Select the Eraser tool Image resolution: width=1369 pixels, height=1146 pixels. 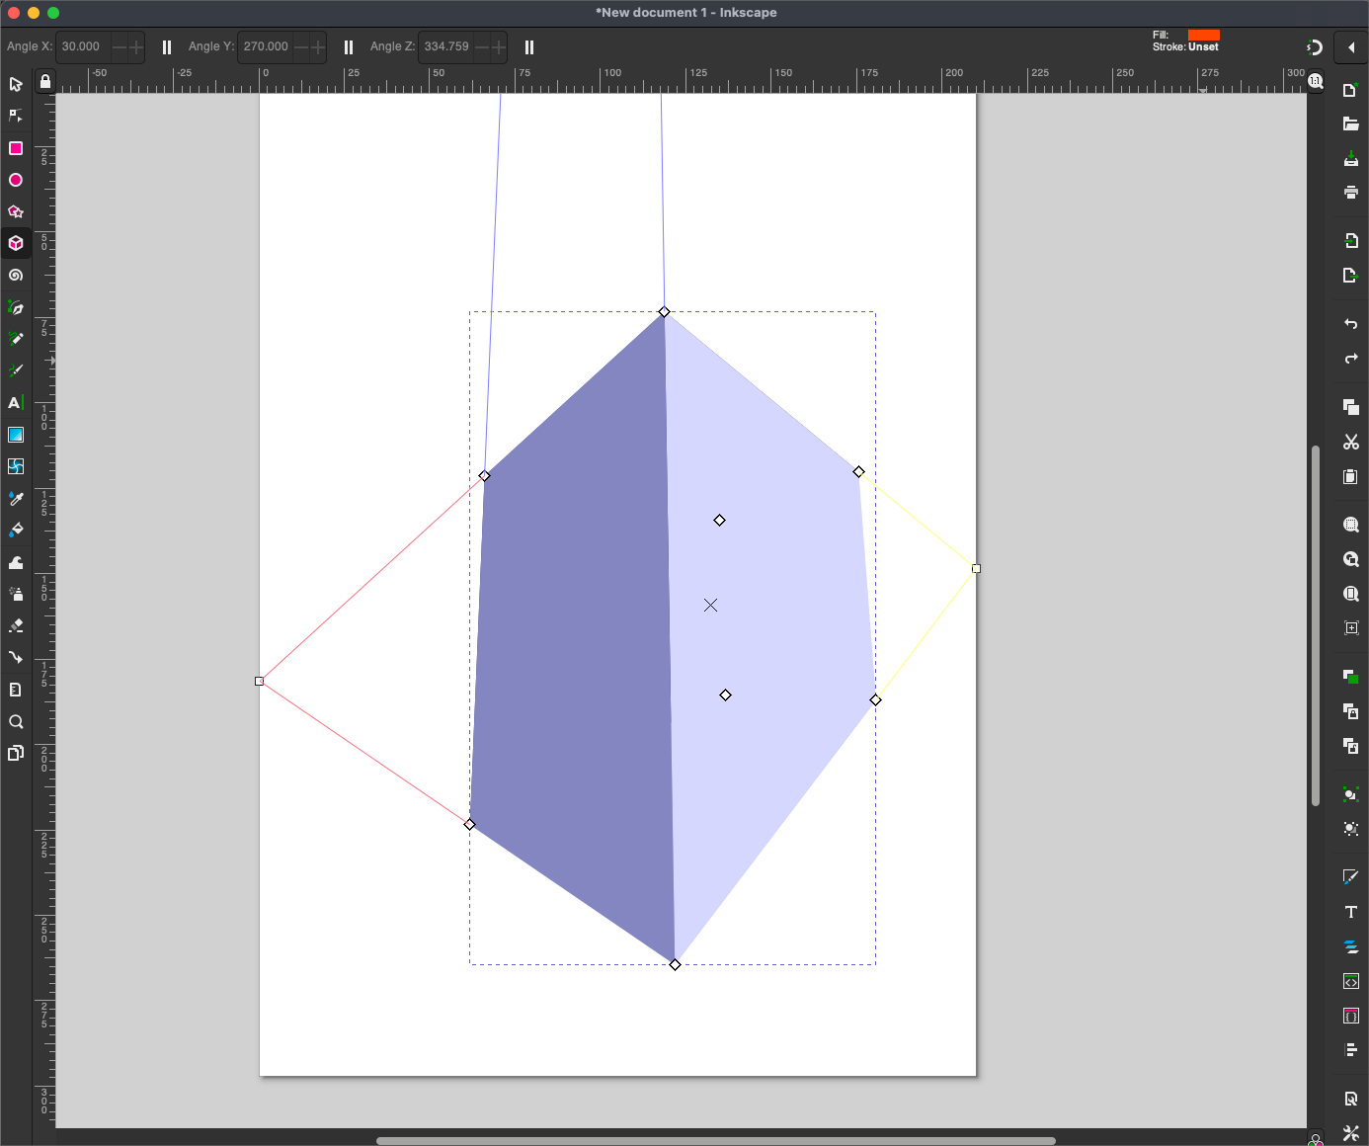(x=16, y=625)
